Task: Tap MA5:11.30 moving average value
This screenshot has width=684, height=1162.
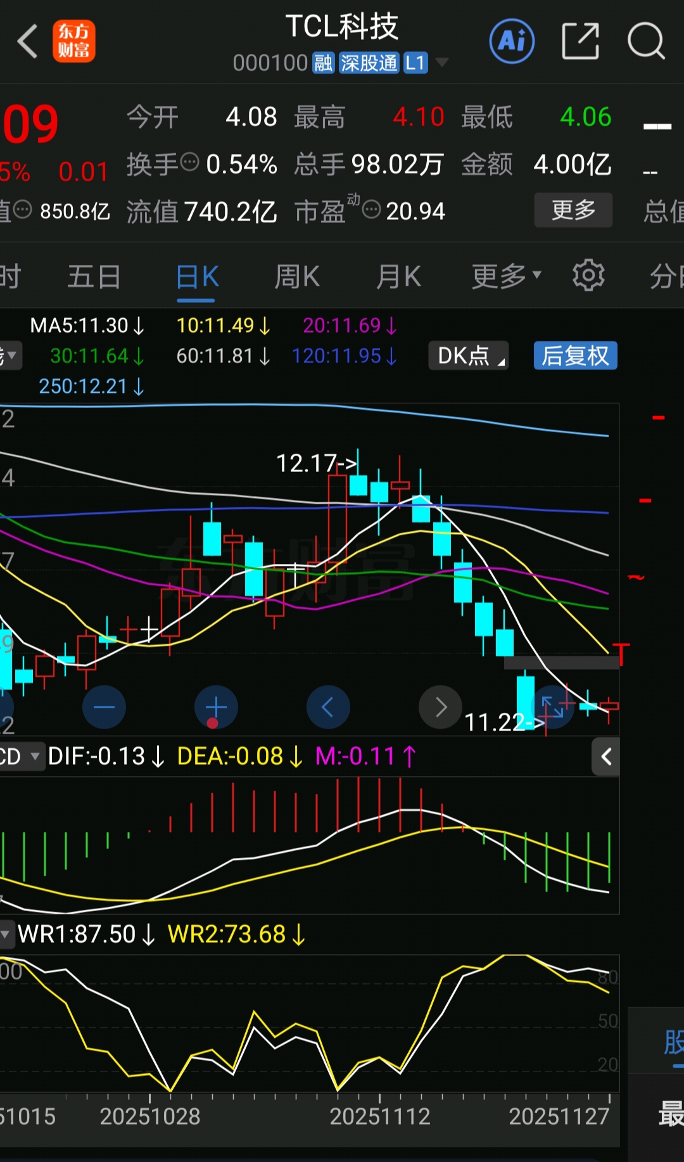Action: (x=87, y=326)
